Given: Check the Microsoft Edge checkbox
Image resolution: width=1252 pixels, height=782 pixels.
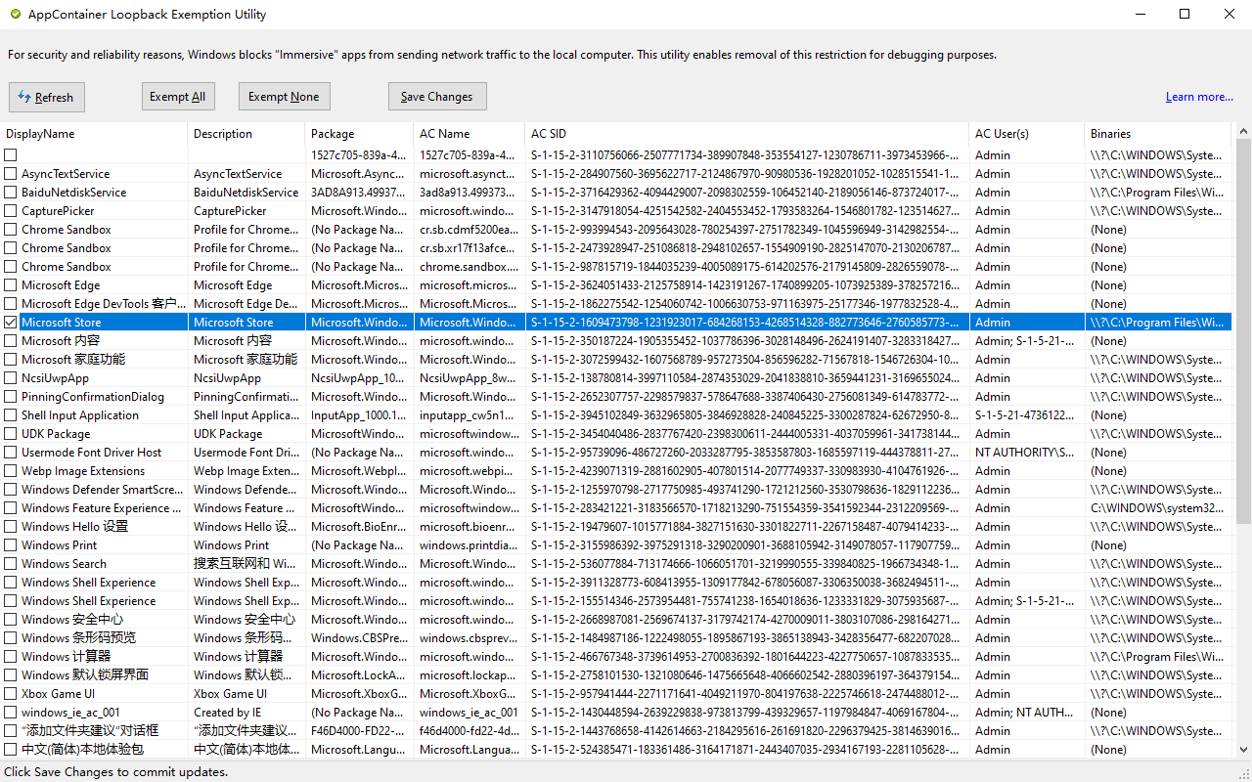Looking at the screenshot, I should point(11,284).
